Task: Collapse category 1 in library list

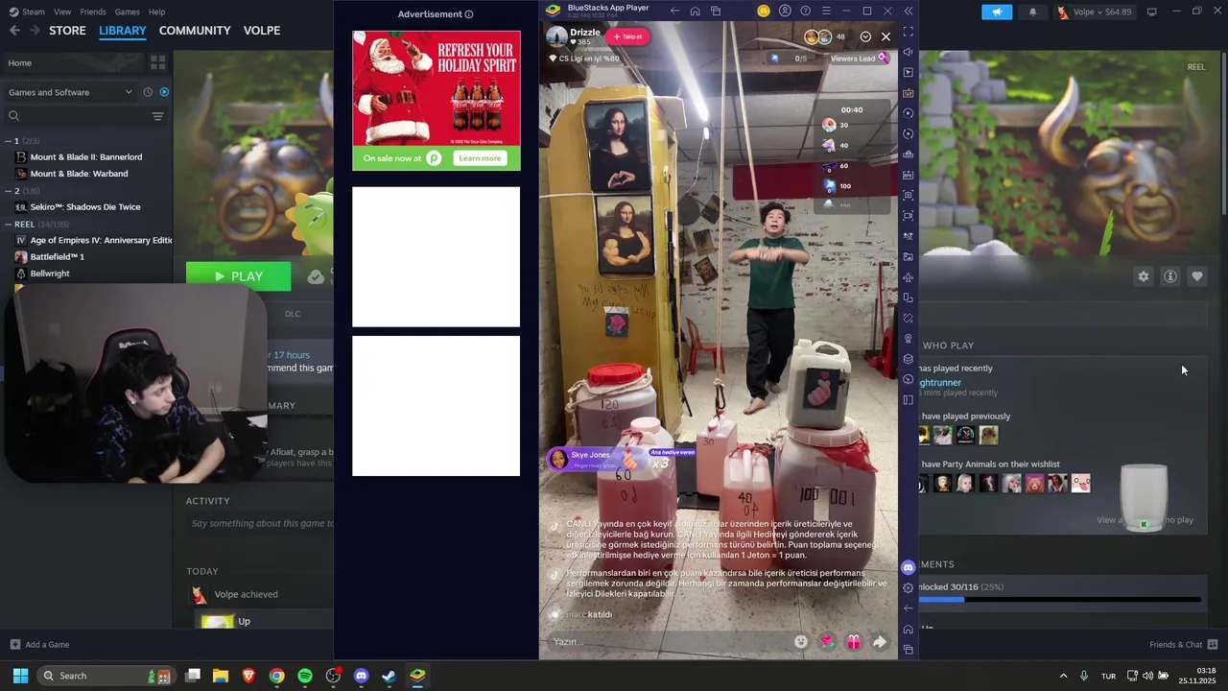Action: click(8, 141)
